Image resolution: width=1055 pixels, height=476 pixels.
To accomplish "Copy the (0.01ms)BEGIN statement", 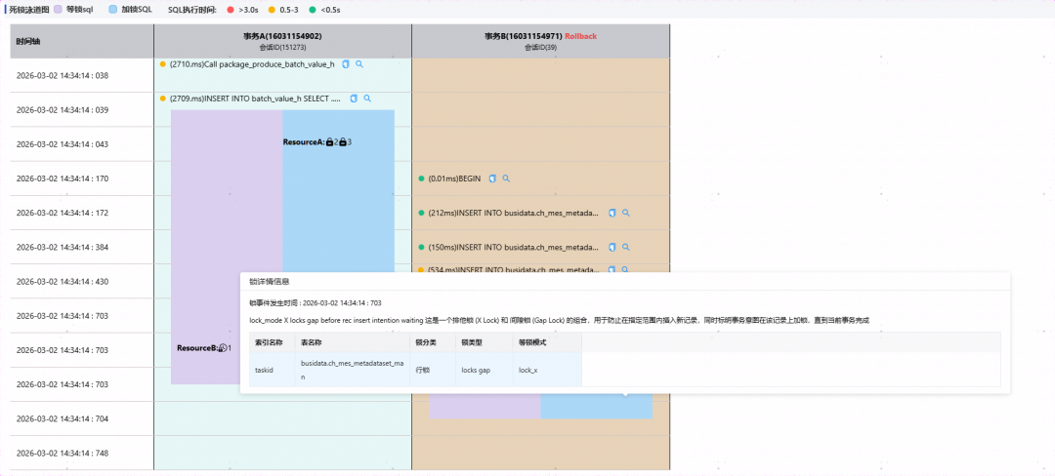I will [x=492, y=178].
